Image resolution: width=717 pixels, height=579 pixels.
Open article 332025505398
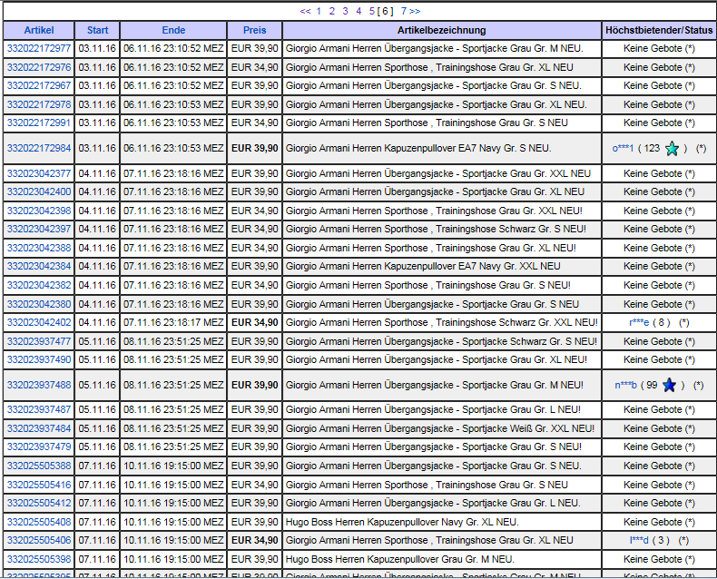tap(39, 559)
